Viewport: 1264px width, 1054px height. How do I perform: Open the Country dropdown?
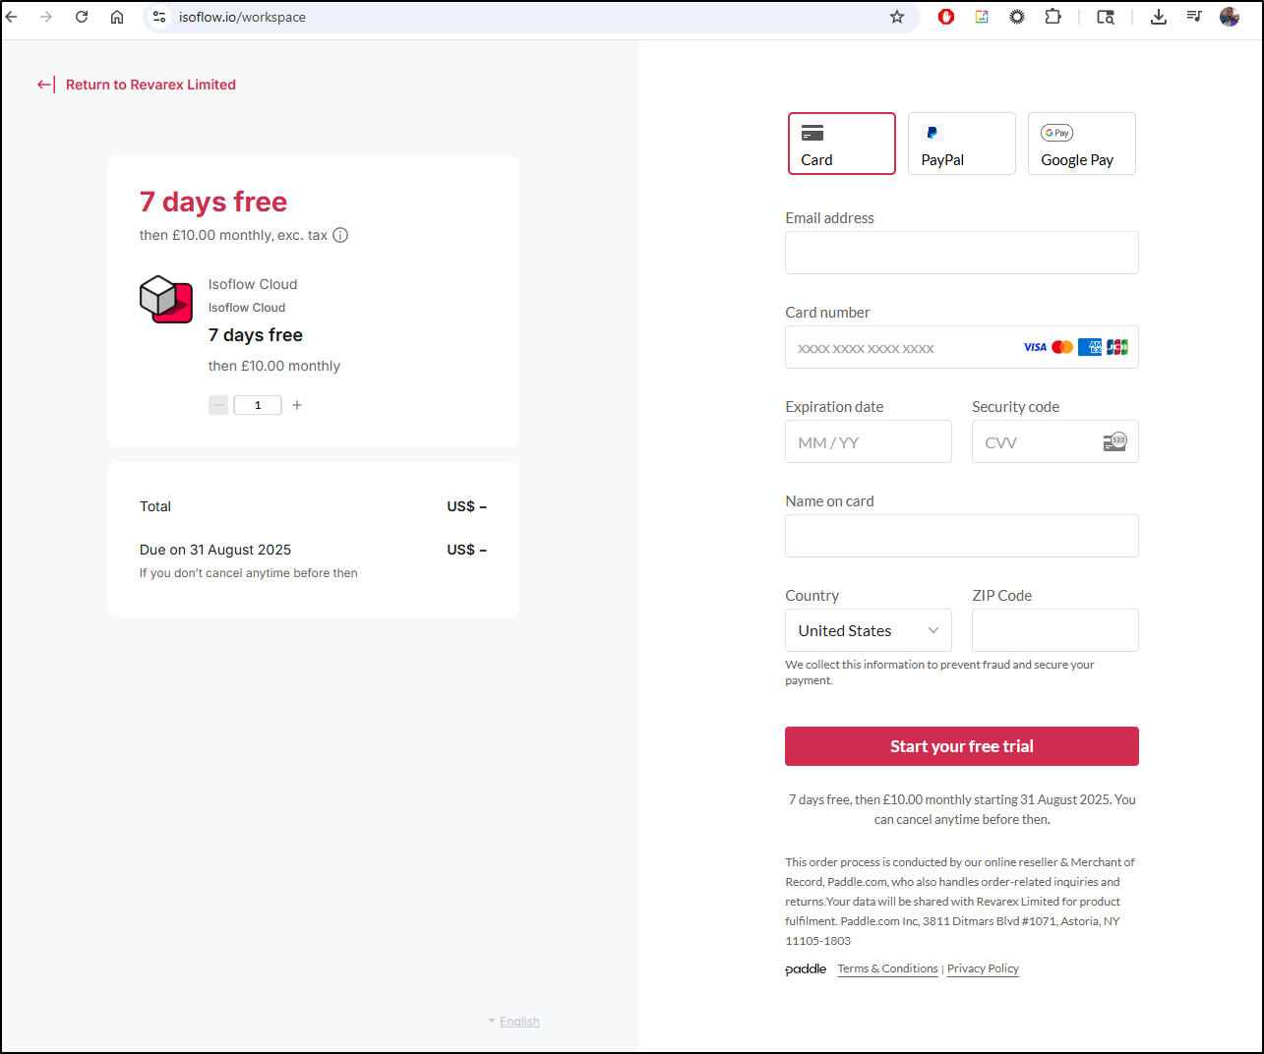coord(869,630)
